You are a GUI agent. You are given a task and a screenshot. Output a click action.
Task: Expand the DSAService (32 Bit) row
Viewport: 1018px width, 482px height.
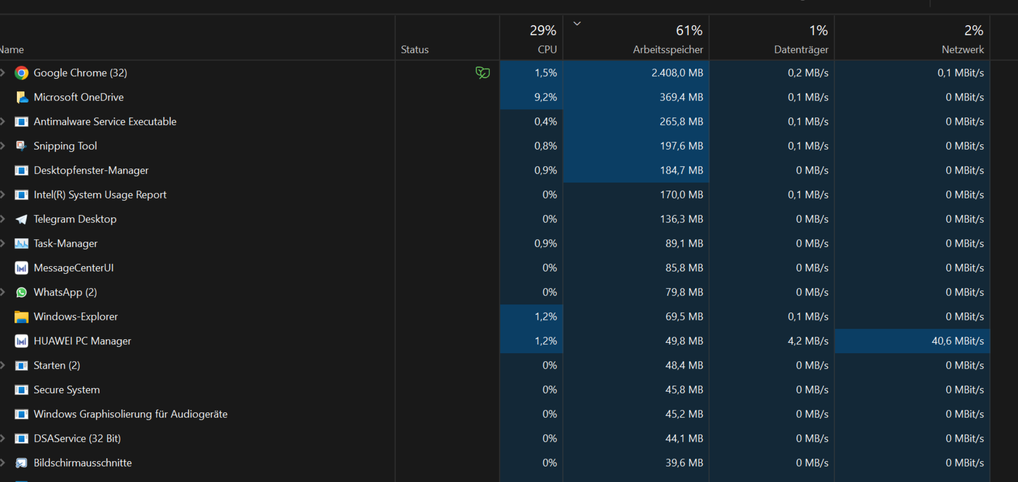pyautogui.click(x=2, y=438)
